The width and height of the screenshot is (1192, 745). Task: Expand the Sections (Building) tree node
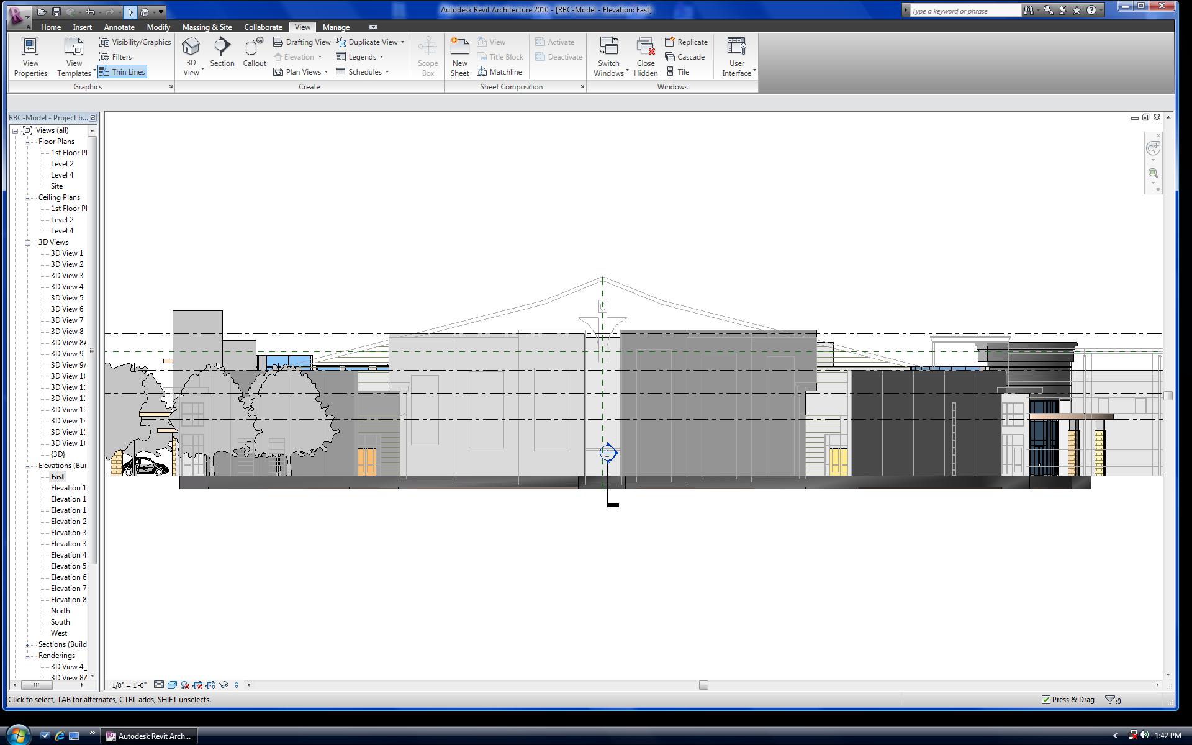point(28,644)
